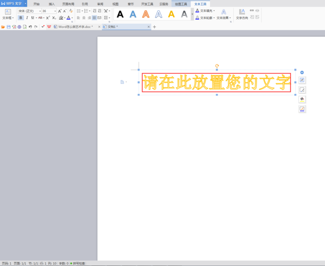
Task: Center align text
Action: 84,18
